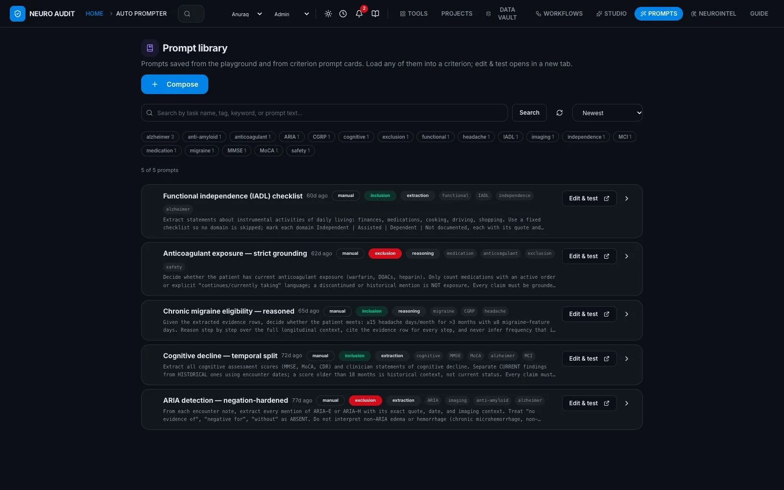Open Anurag user dropdown
This screenshot has height=490, width=784.
click(x=247, y=14)
